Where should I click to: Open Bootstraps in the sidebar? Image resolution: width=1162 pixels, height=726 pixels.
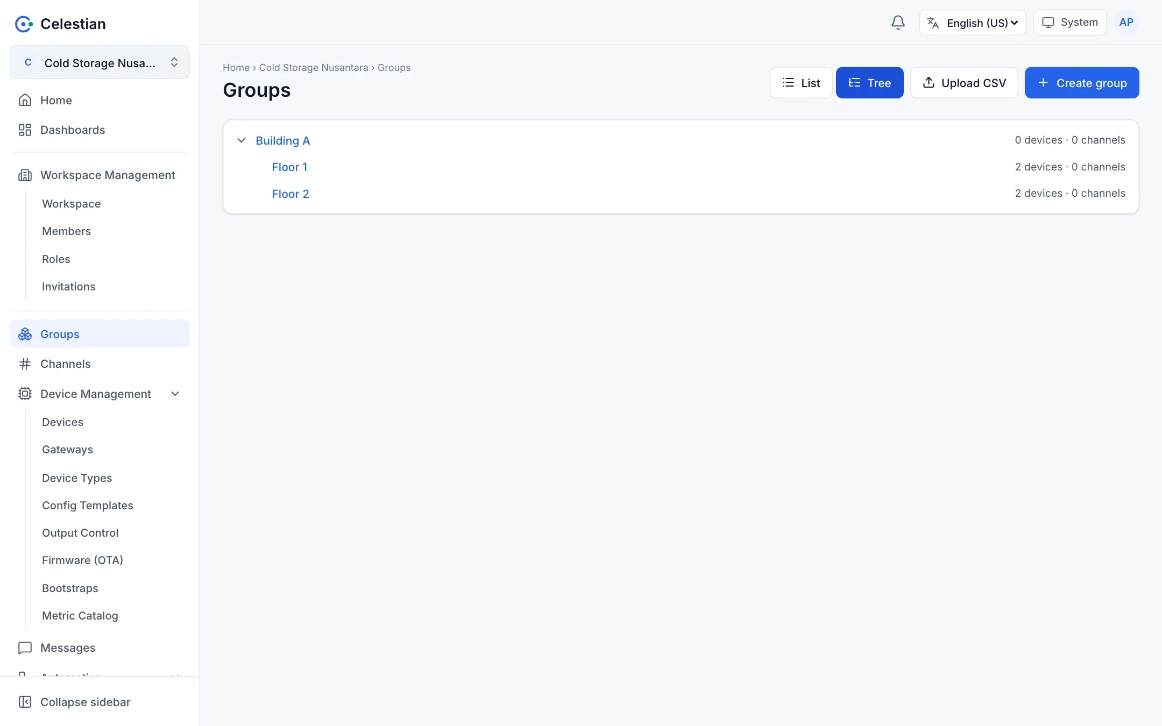(70, 588)
